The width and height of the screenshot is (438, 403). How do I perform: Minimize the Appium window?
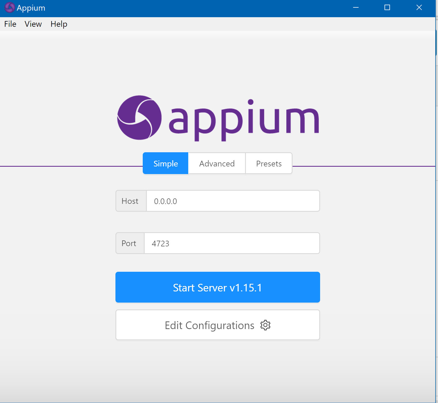356,8
